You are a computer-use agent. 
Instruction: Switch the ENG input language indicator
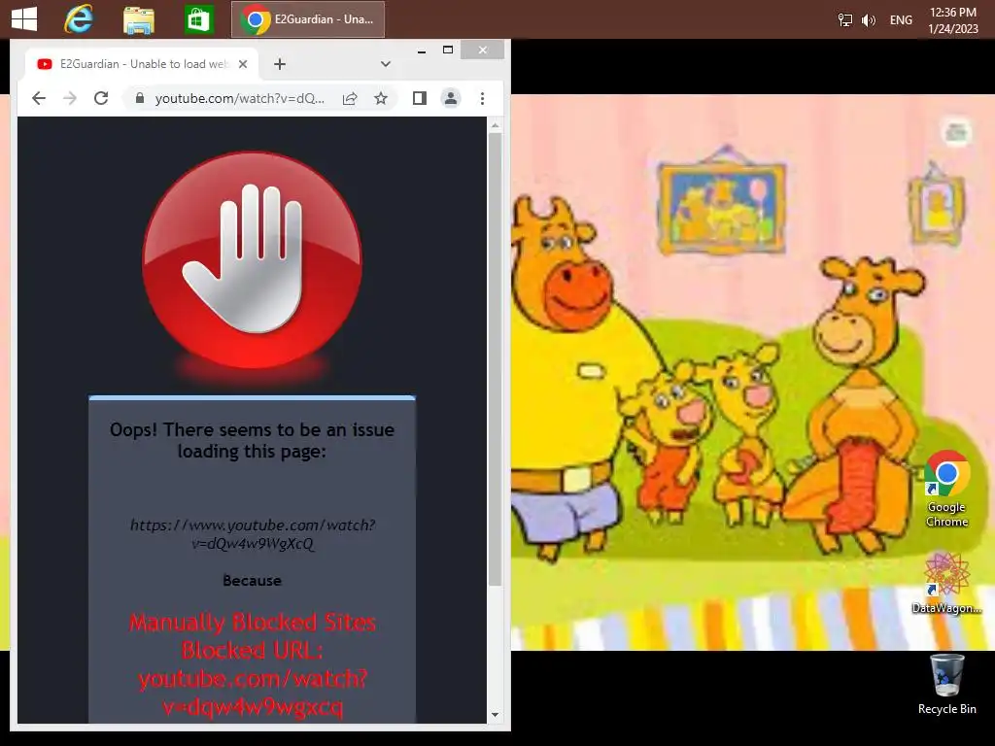click(x=901, y=20)
